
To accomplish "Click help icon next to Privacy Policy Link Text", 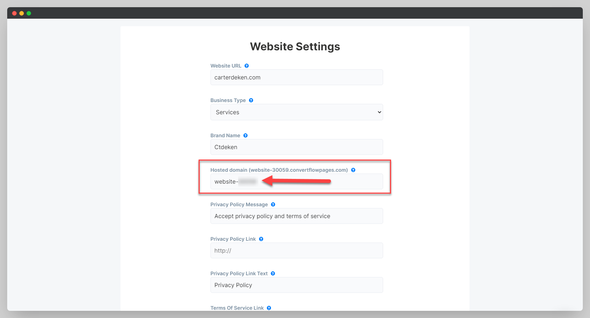I will pyautogui.click(x=273, y=273).
